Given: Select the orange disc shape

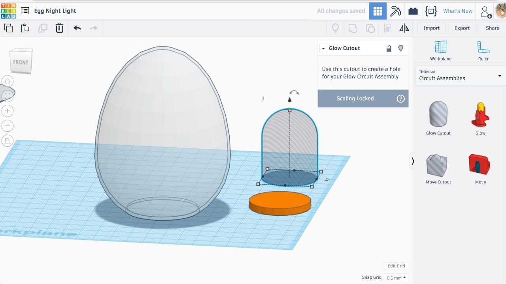Looking at the screenshot, I should click(280, 203).
